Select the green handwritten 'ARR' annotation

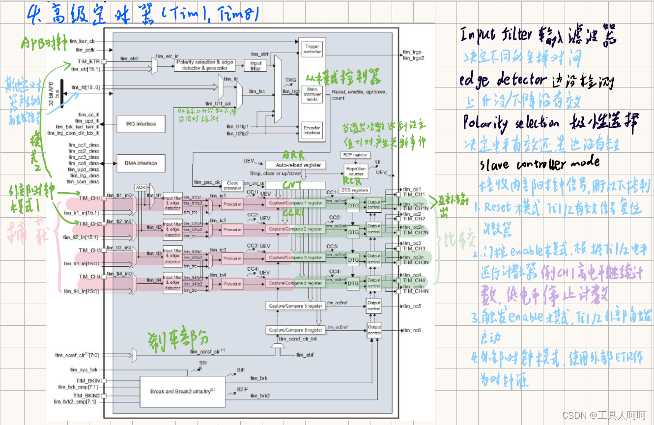point(293,156)
